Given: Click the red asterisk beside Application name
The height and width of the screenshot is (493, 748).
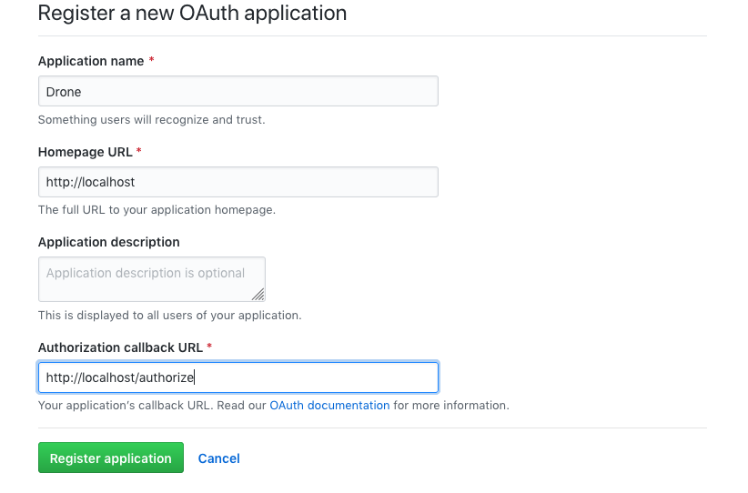Looking at the screenshot, I should [151, 60].
